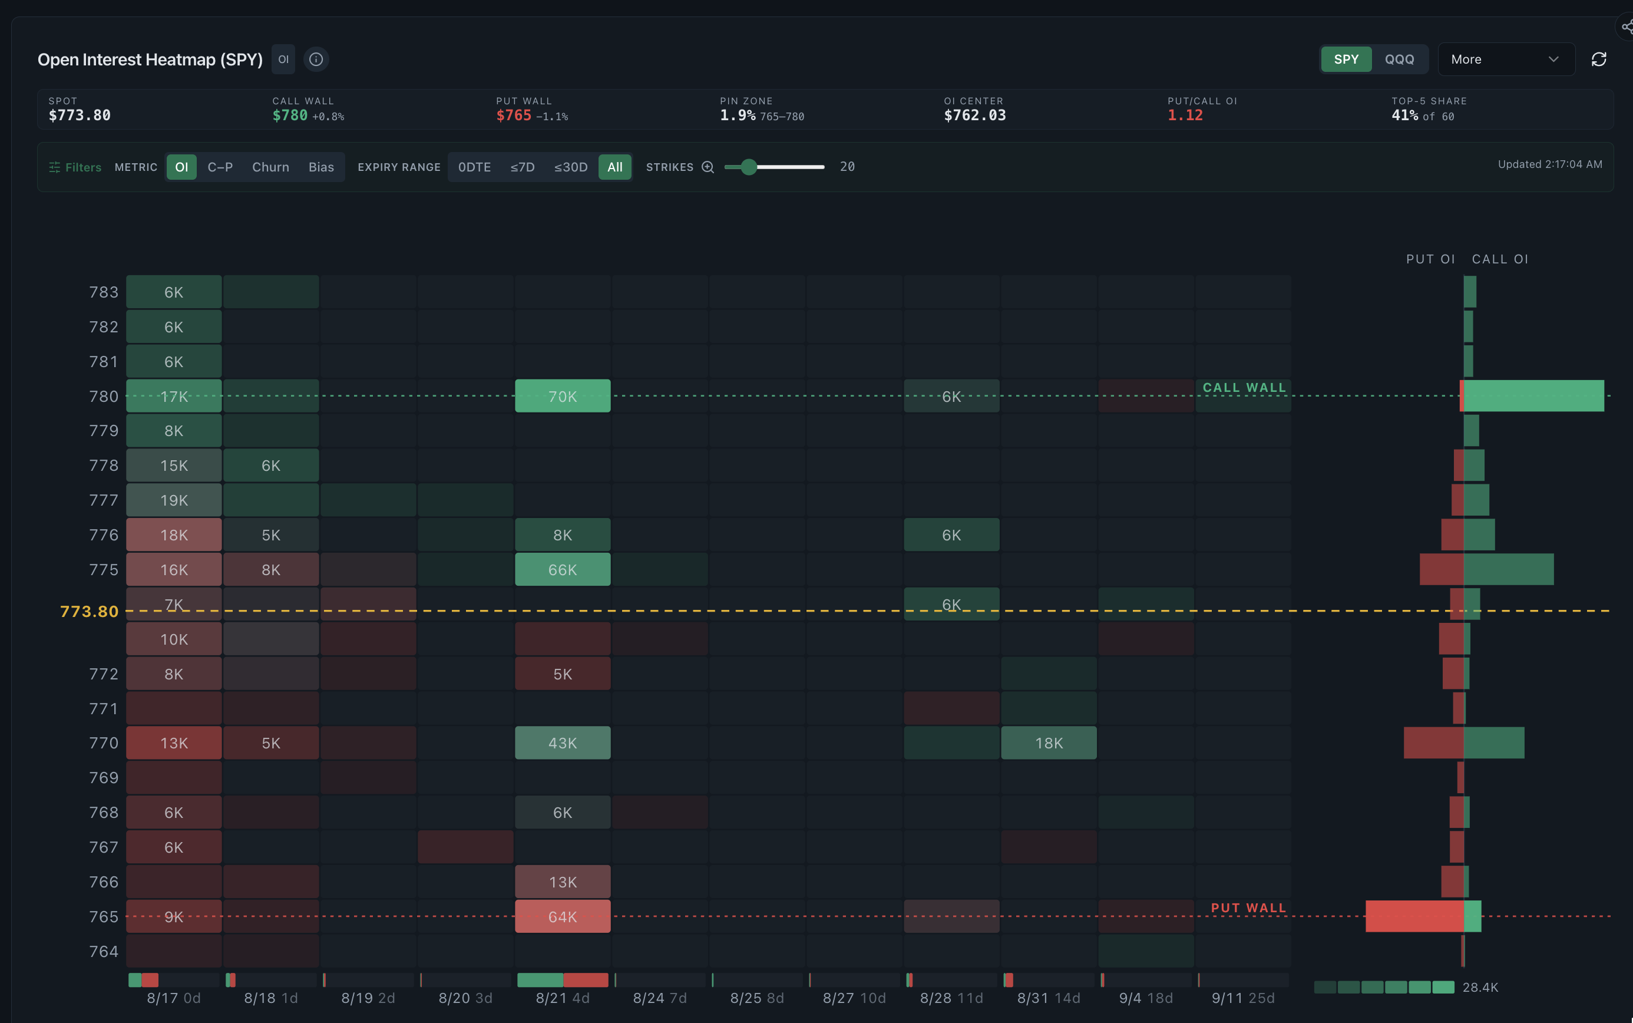Click the Put Wall $765 value

514,115
